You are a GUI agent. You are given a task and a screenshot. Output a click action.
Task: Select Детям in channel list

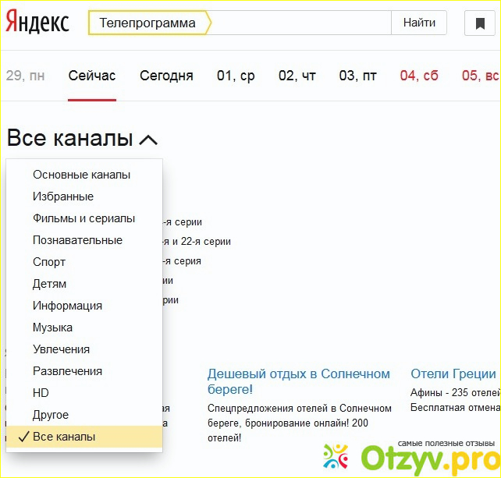(x=49, y=284)
